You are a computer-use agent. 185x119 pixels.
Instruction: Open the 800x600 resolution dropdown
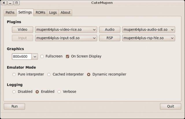pyautogui.click(x=25, y=56)
